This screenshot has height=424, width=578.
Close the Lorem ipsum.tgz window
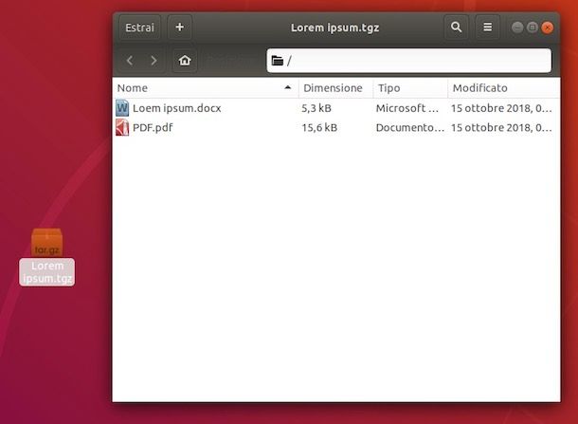tap(548, 28)
